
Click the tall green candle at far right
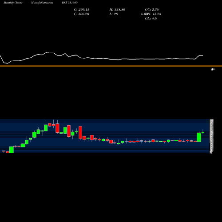point(199,137)
